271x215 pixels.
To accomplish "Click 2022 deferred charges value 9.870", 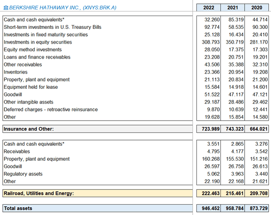I will (x=214, y=109).
